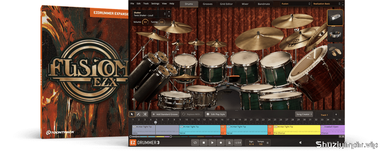
Task: Toggle the loop playback button
Action: (x=195, y=142)
